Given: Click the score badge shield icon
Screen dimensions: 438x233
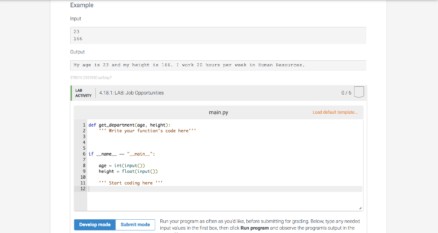Looking at the screenshot, I should 359,92.
